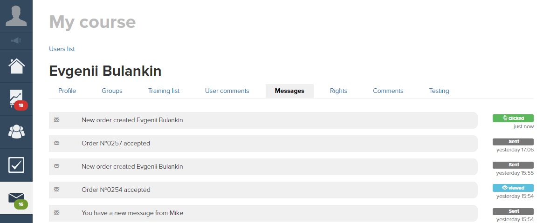Switch to the Profile tab
The width and height of the screenshot is (550, 223).
pyautogui.click(x=67, y=91)
